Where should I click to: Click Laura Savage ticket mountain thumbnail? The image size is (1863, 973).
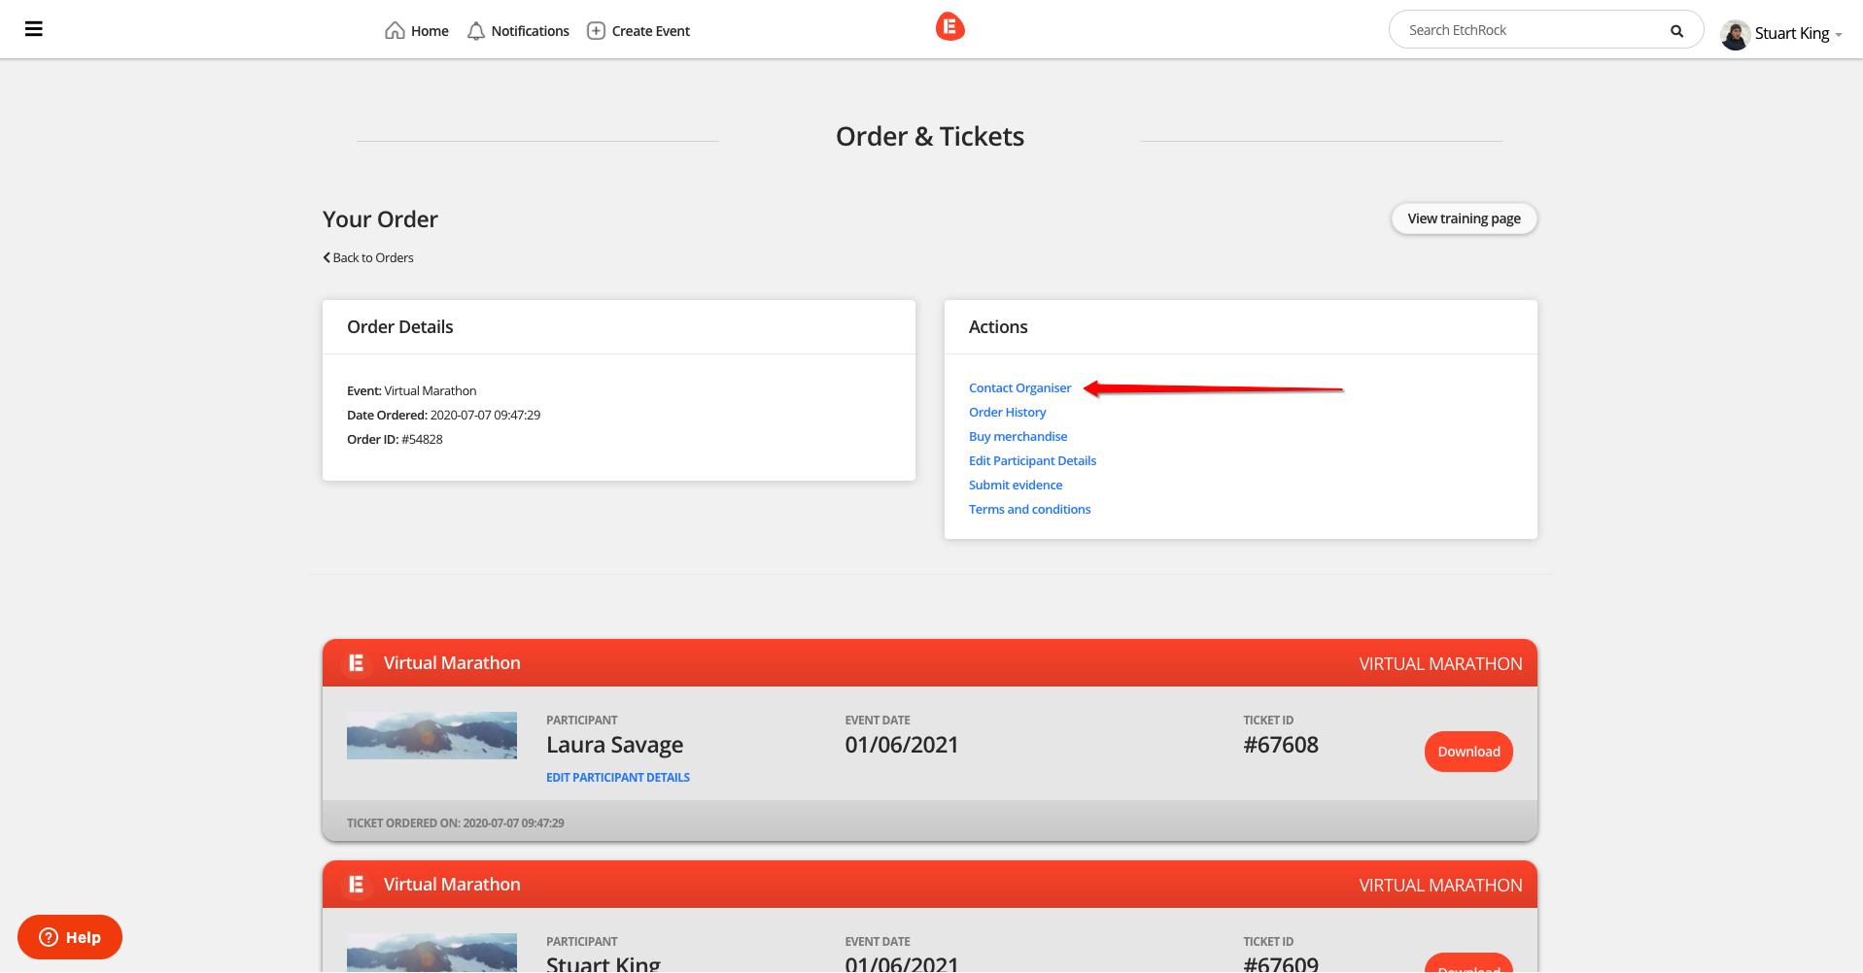tap(431, 736)
